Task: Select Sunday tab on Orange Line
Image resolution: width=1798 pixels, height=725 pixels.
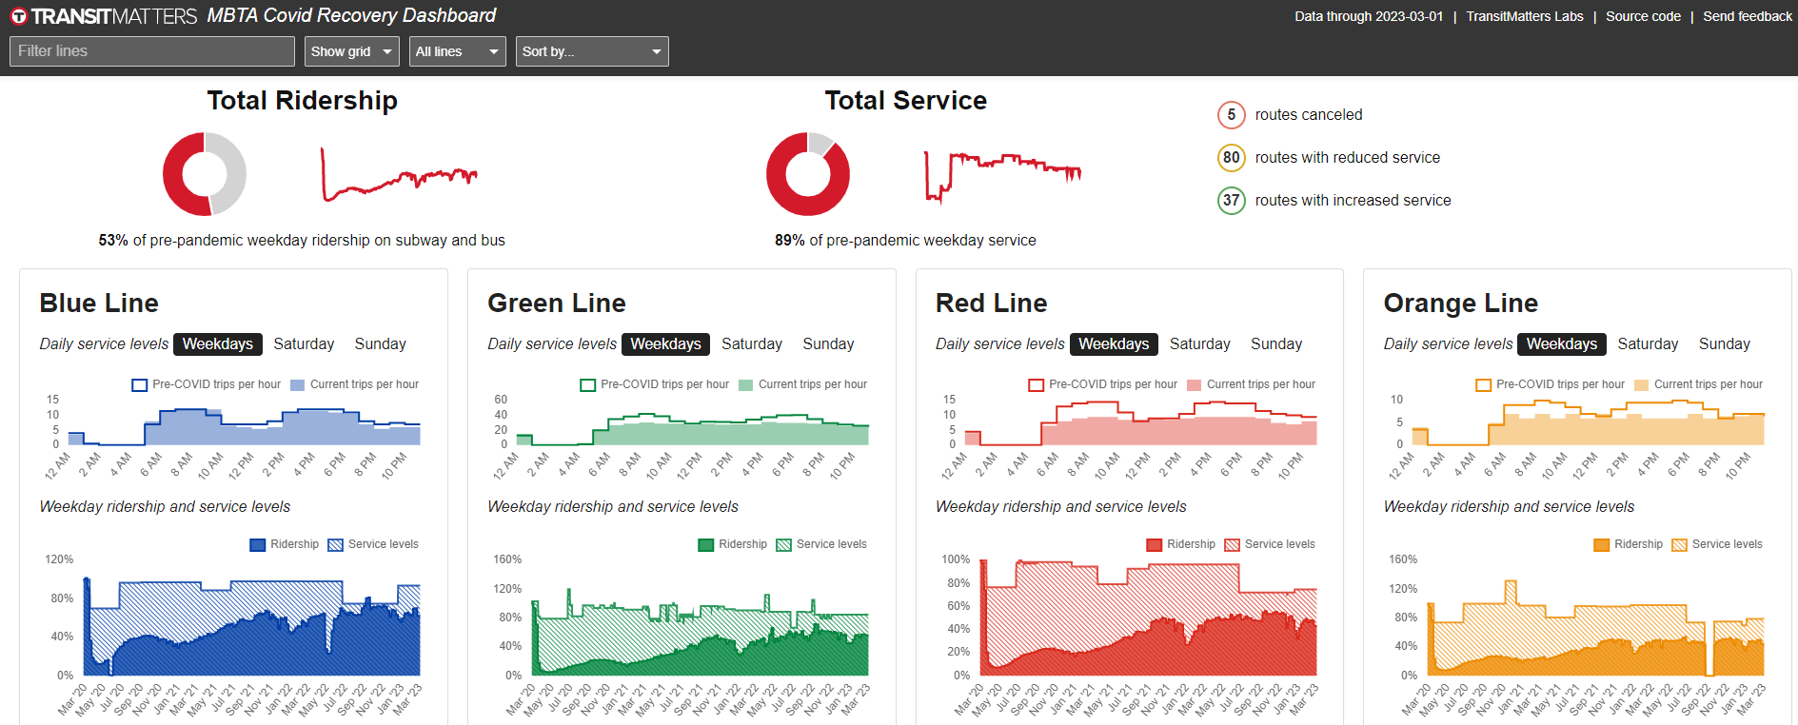Action: pyautogui.click(x=1724, y=344)
